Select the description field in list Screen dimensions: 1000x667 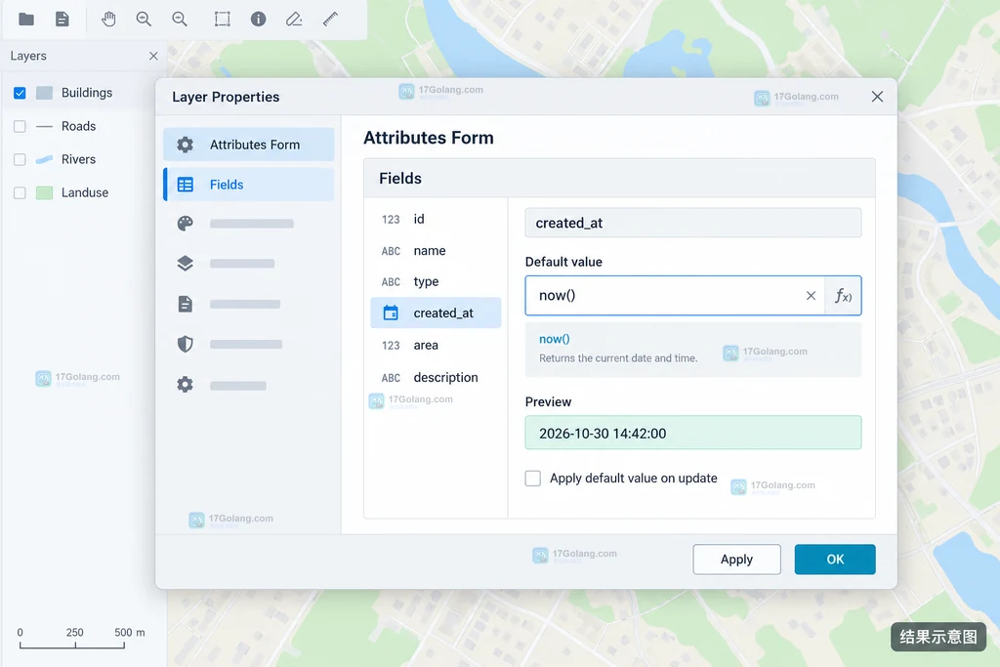pyautogui.click(x=436, y=378)
